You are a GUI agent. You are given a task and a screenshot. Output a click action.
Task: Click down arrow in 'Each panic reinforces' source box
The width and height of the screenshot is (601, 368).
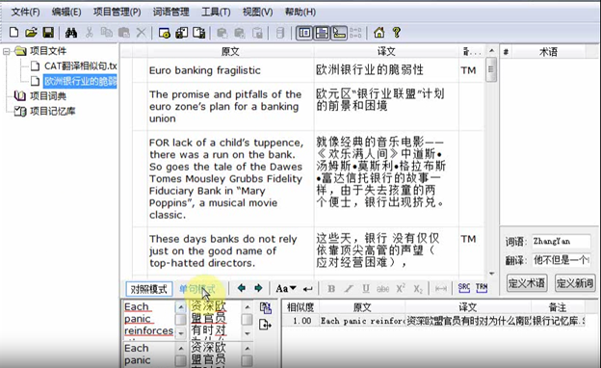coord(180,333)
